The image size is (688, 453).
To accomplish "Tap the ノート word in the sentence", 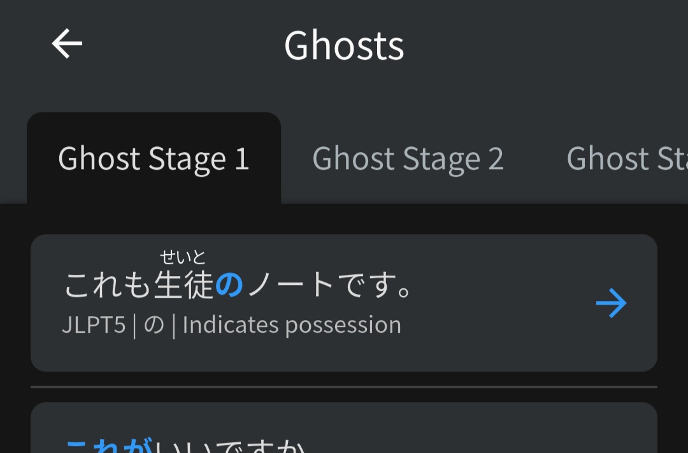I will click(x=290, y=285).
